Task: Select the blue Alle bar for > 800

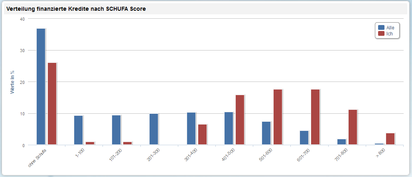Action: 379,144
